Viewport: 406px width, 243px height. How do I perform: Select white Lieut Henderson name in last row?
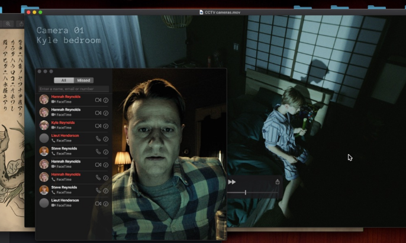pyautogui.click(x=65, y=200)
